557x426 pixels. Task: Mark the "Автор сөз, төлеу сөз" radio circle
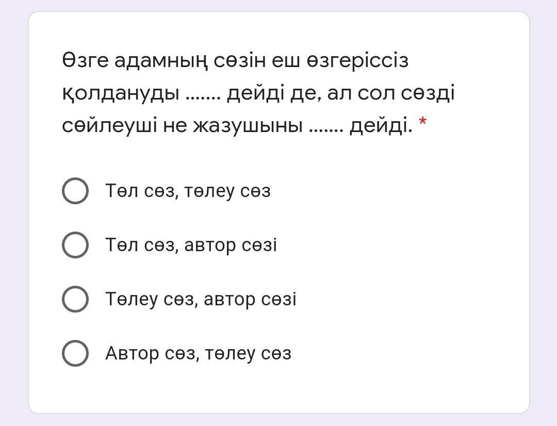click(x=75, y=353)
